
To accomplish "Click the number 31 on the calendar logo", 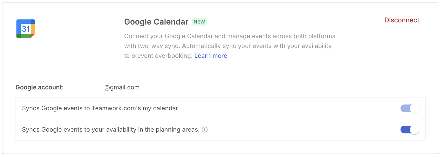I will 26,29.
